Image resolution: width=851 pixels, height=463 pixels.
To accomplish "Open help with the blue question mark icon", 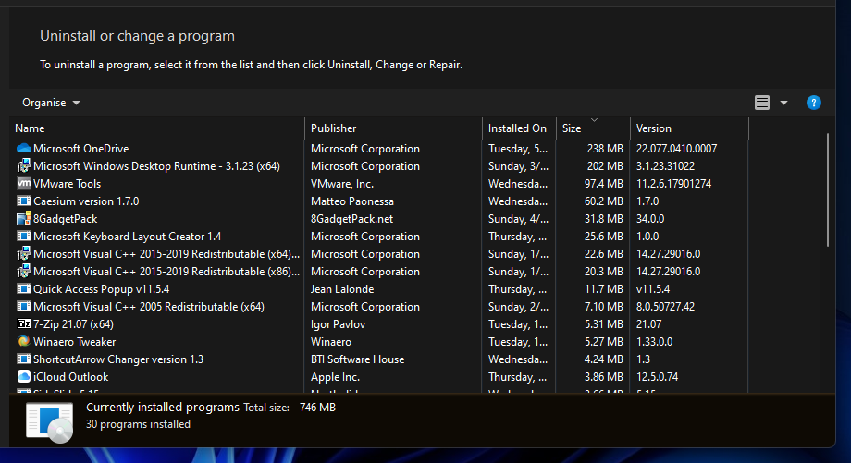I will click(814, 103).
